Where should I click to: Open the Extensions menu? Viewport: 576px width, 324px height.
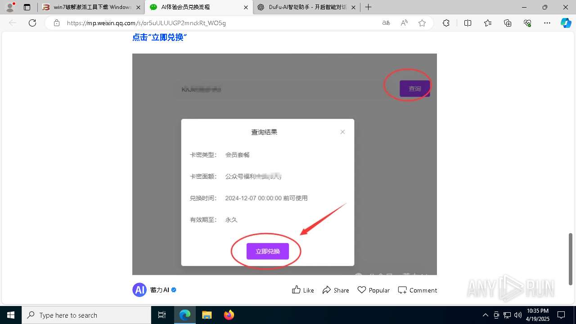point(446,23)
